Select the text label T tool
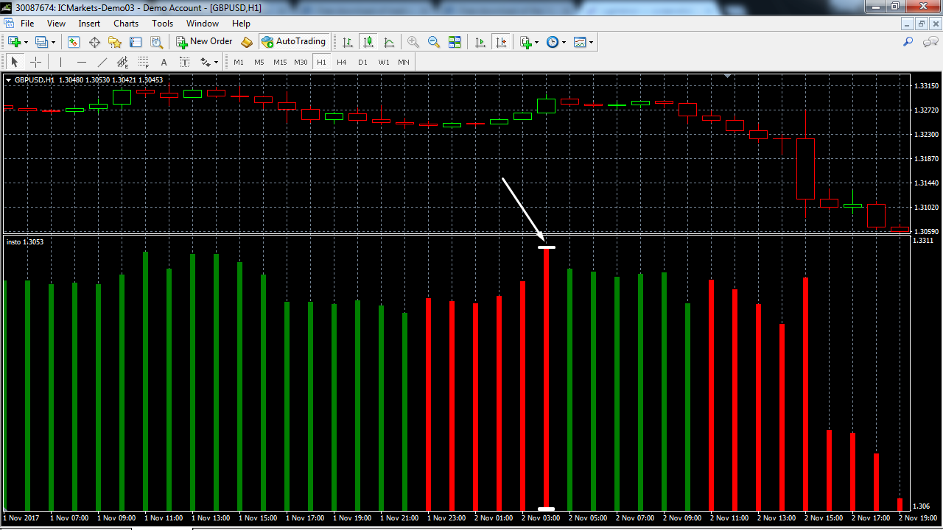This screenshot has height=530, width=943. tap(184, 62)
